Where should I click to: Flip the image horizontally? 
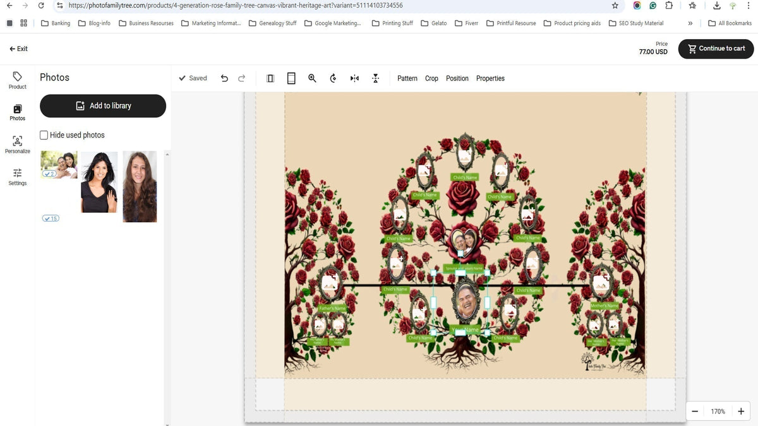(x=354, y=78)
